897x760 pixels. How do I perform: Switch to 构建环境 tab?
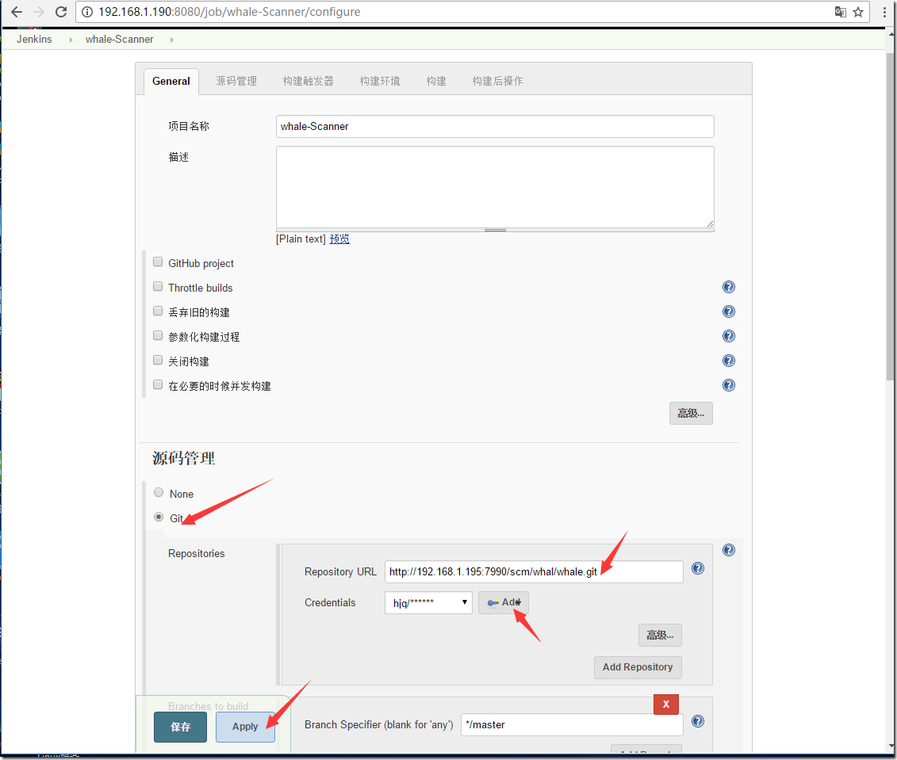coord(380,81)
